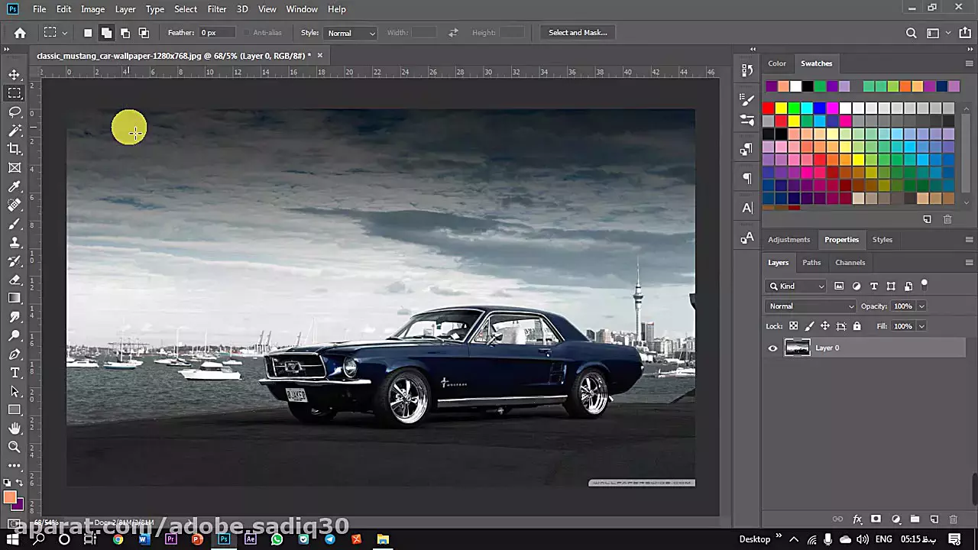Screen dimensions: 978x550
Task: Choose Add to selection mode
Action: pos(106,33)
